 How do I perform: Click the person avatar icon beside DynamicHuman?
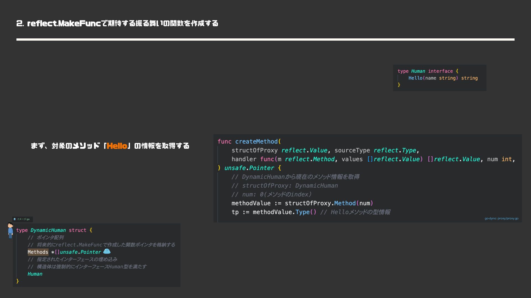(10, 230)
